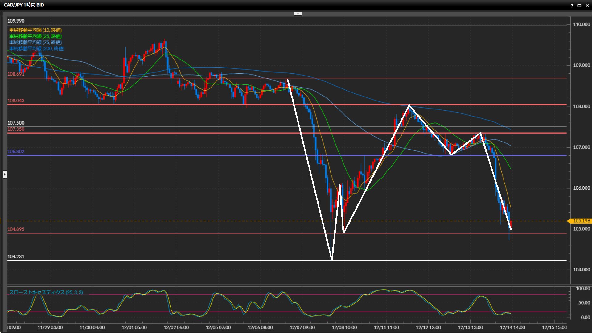This screenshot has height=333, width=592.
Task: Click the 12/14 14:00 time axis label
Action: click(x=512, y=327)
